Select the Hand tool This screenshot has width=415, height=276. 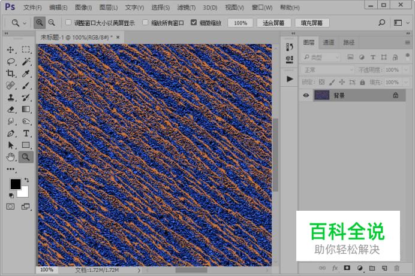[x=11, y=157]
